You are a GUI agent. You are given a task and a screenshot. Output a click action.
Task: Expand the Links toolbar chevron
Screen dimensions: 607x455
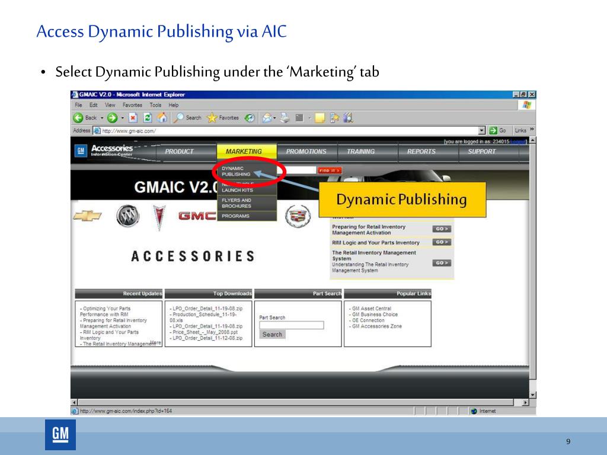532,129
